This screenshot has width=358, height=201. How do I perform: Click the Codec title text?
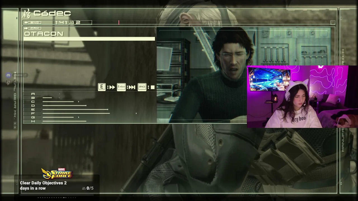coord(52,13)
